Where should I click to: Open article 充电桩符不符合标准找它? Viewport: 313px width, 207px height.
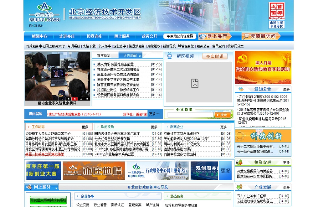click(x=182, y=134)
